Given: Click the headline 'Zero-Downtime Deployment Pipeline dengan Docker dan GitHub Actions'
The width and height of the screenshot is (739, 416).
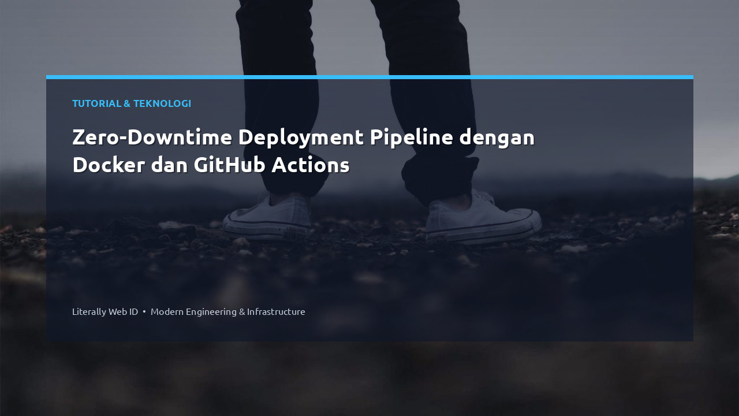Looking at the screenshot, I should point(304,151).
